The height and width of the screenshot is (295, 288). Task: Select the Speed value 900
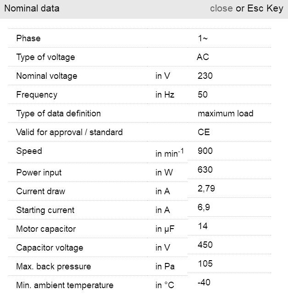click(205, 151)
